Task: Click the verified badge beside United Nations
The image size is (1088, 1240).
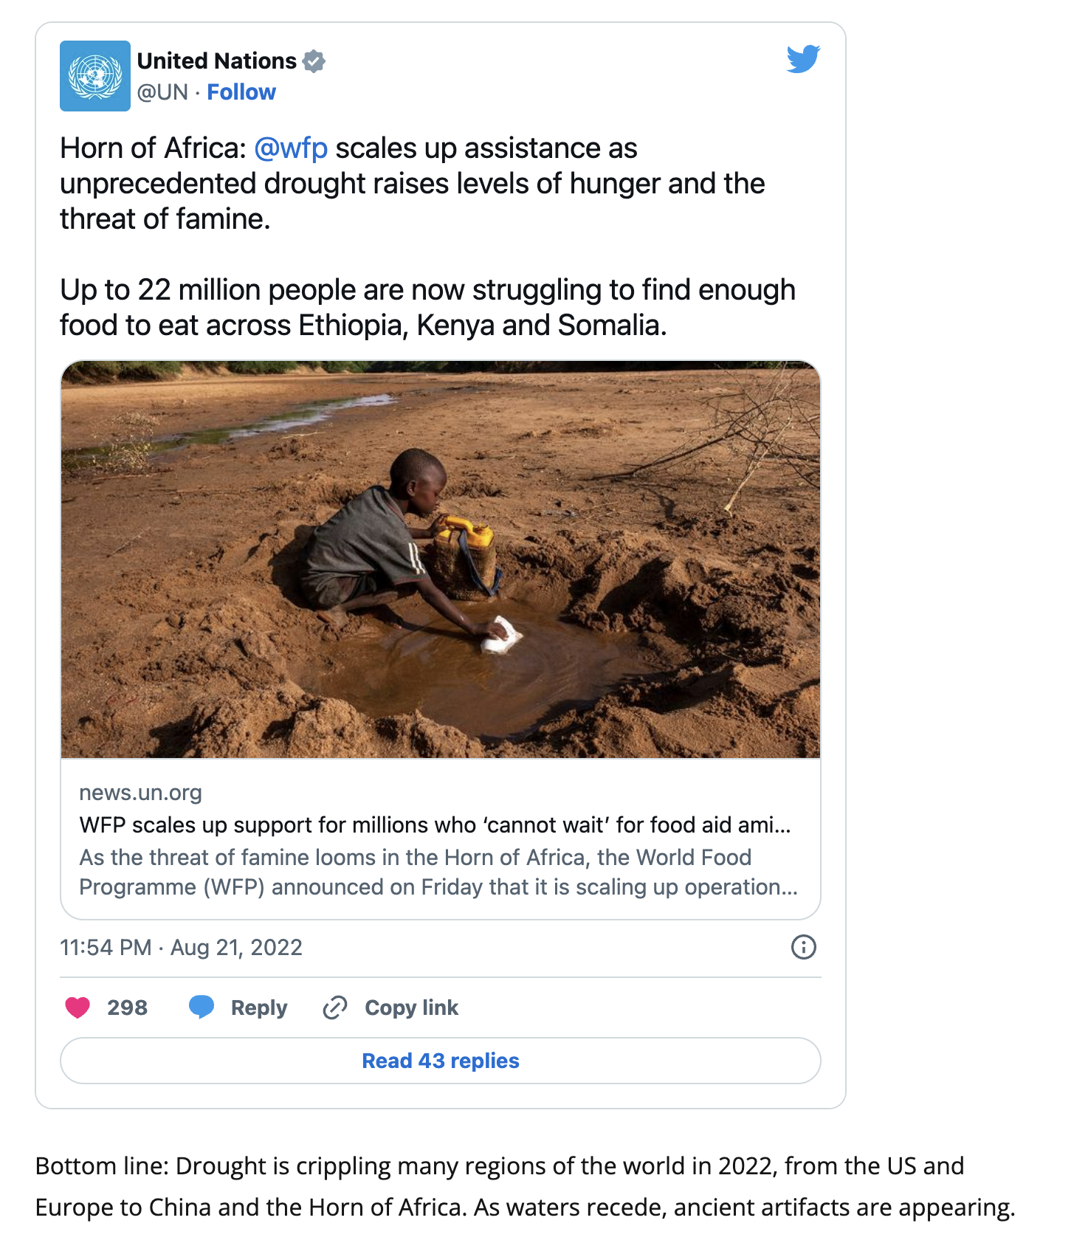Action: (314, 61)
